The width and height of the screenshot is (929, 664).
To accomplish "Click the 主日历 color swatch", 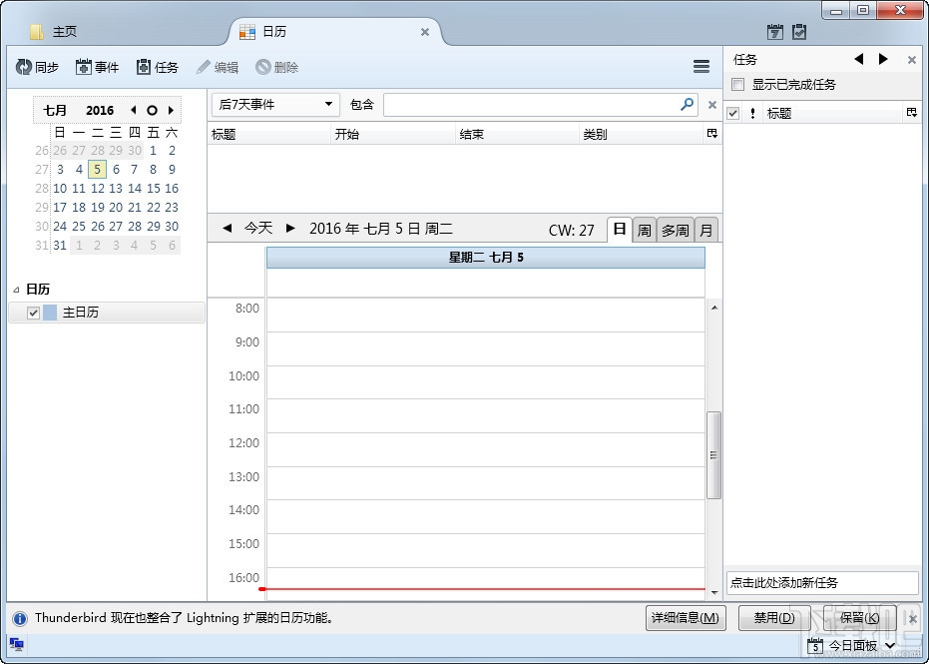I will [x=50, y=312].
